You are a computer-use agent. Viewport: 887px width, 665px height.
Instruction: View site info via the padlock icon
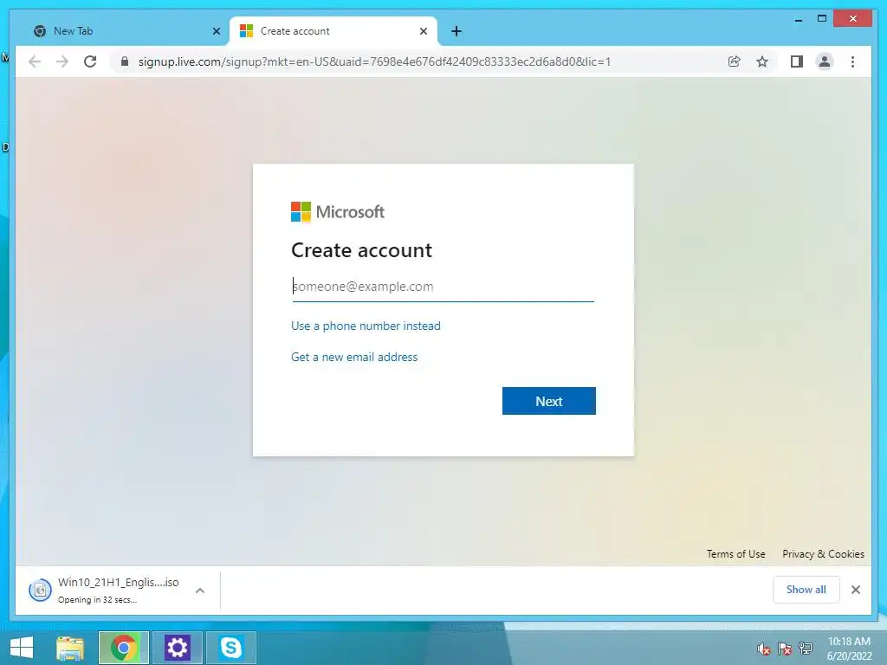coord(125,61)
